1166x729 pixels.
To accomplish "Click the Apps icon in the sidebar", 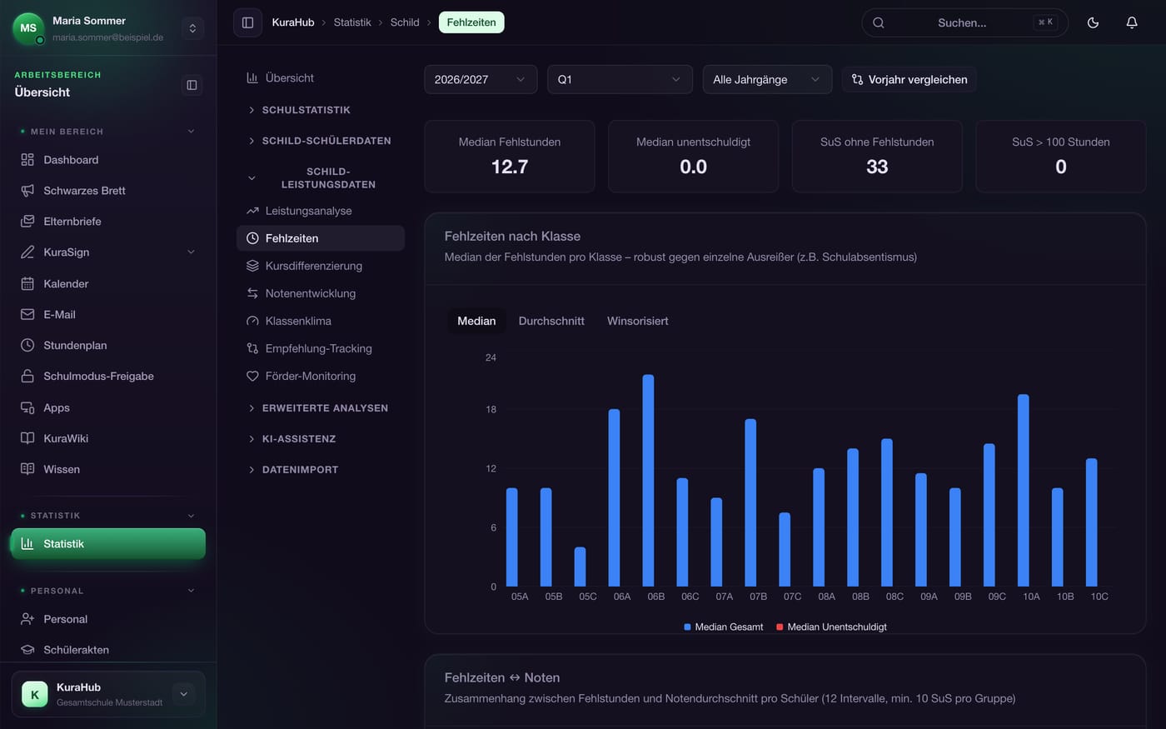I will pos(27,407).
